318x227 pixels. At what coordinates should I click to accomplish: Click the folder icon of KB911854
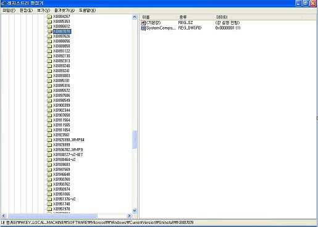pos(49,130)
